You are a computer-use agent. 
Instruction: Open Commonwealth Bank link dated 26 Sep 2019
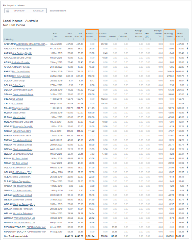click(23, 90)
